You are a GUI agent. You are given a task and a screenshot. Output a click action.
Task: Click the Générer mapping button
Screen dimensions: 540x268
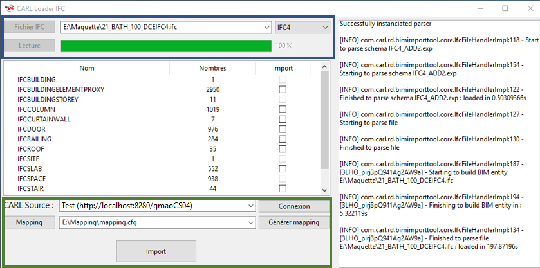[294, 222]
